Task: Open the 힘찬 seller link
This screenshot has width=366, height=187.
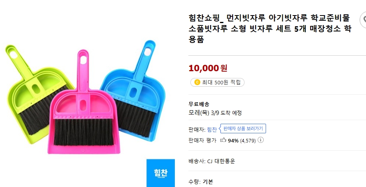Action: tap(212, 129)
